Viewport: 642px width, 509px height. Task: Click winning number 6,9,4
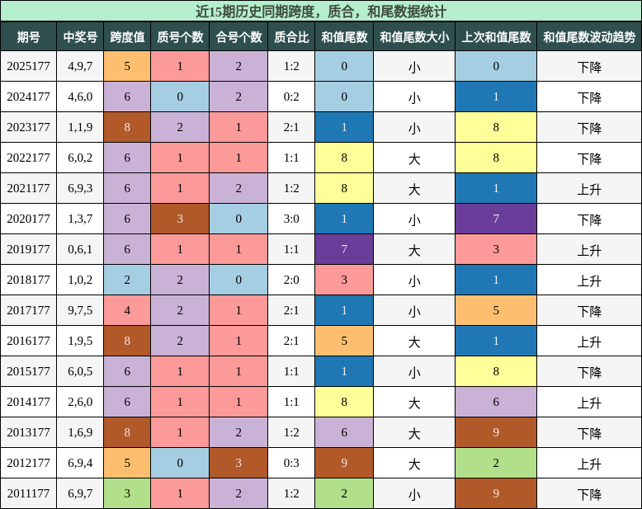[80, 463]
